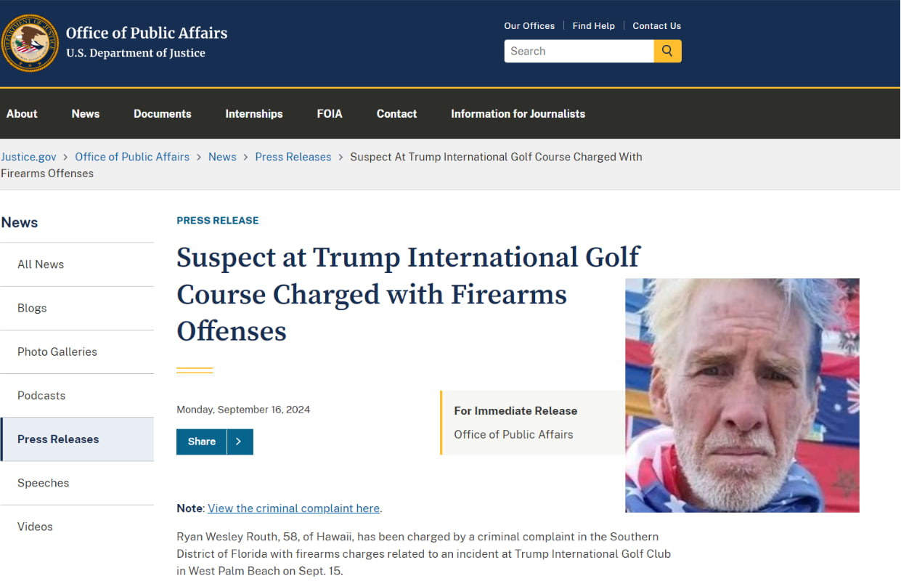Open the Find Help link
The image size is (901, 581).
pyautogui.click(x=593, y=25)
